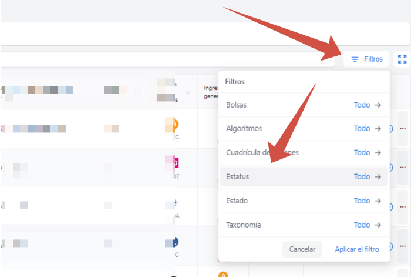Screen dimensions: 411x277
Task: Click Todo link next to Algoritmos
Action: point(362,129)
